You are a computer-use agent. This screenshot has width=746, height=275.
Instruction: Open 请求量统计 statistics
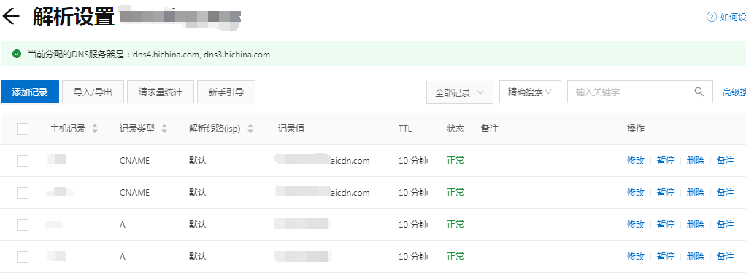(x=161, y=92)
